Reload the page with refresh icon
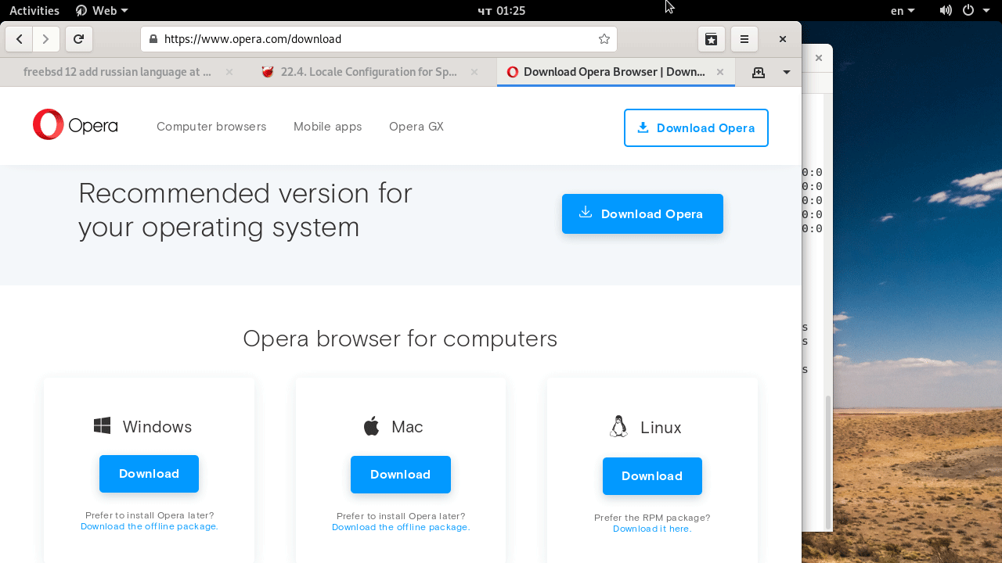The height and width of the screenshot is (563, 1002). (x=78, y=39)
